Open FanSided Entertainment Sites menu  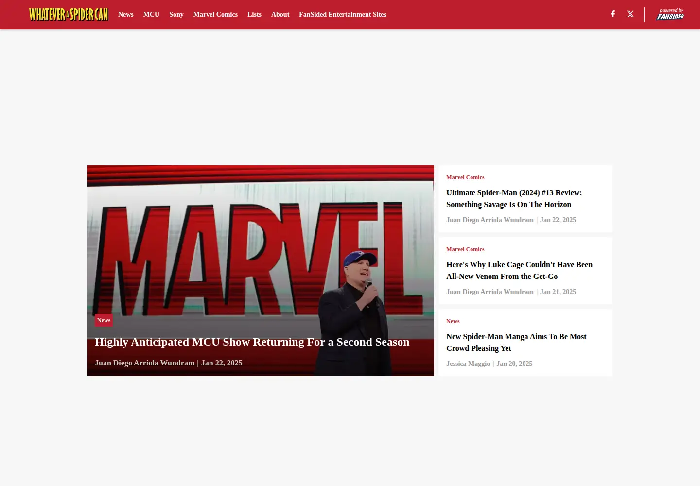[343, 15]
